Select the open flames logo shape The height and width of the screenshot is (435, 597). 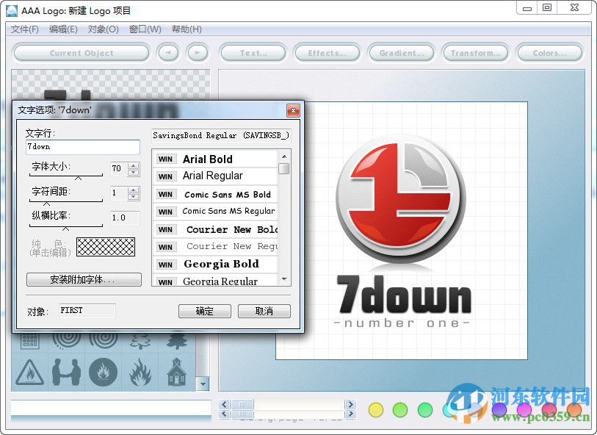(x=140, y=372)
